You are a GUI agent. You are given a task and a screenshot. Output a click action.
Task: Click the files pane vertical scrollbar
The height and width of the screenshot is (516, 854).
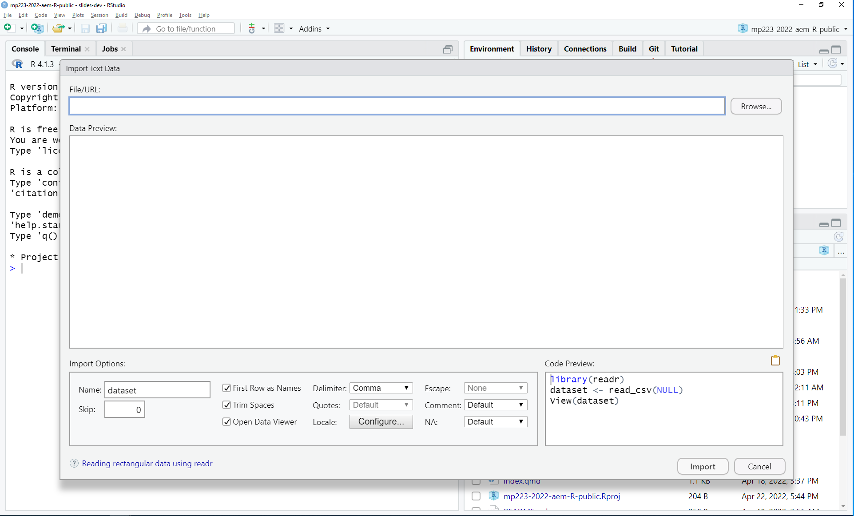click(x=843, y=355)
